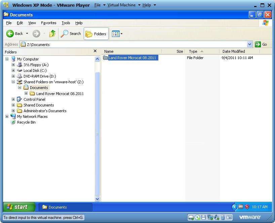The image size is (275, 223).
Task: Expand the Local Disk (C:) tree node
Action: click(13, 71)
